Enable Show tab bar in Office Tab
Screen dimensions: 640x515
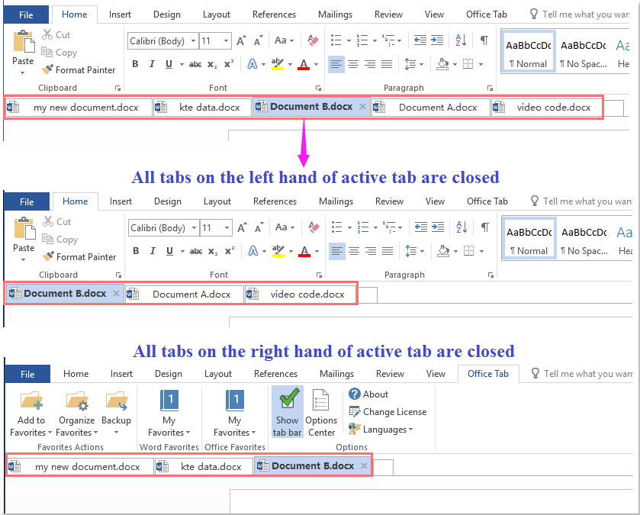pyautogui.click(x=287, y=410)
